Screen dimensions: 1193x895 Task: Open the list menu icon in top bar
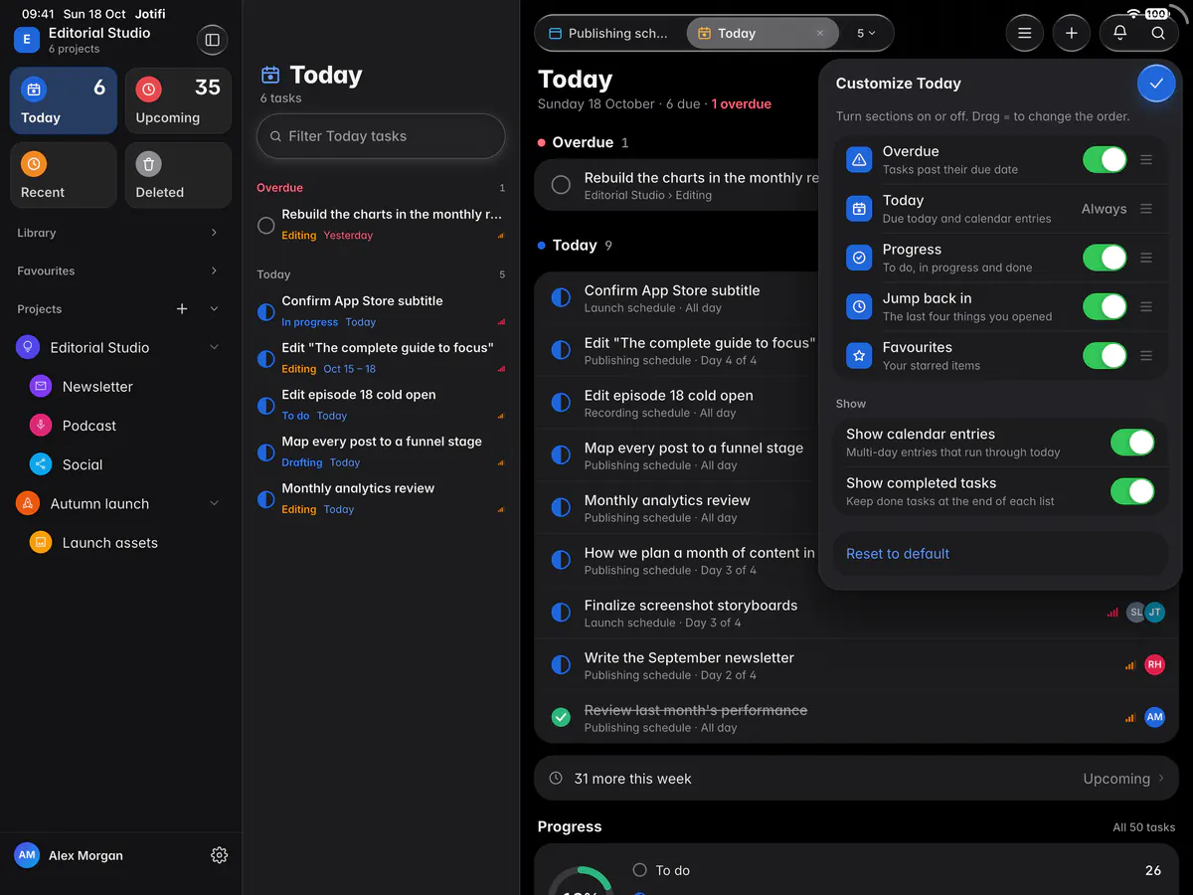pyautogui.click(x=1024, y=33)
